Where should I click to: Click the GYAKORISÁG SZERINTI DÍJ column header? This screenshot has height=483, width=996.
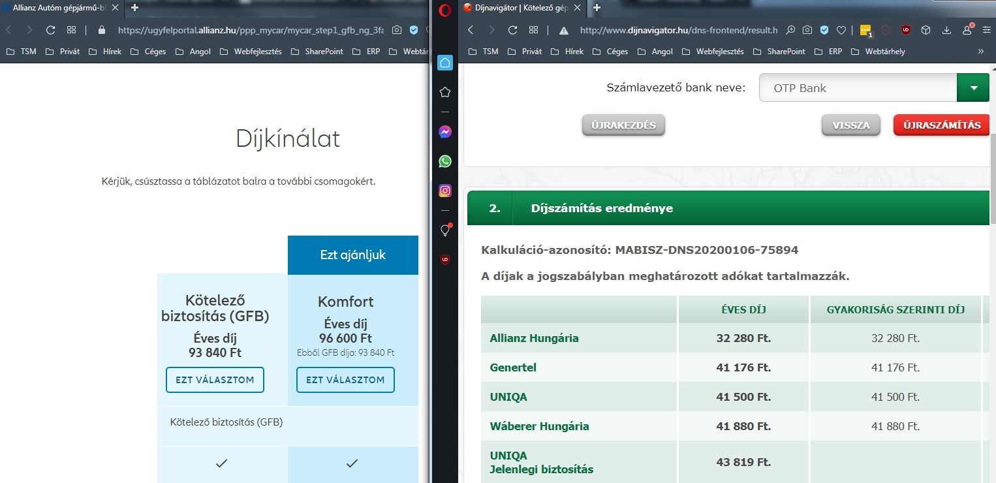click(x=895, y=309)
